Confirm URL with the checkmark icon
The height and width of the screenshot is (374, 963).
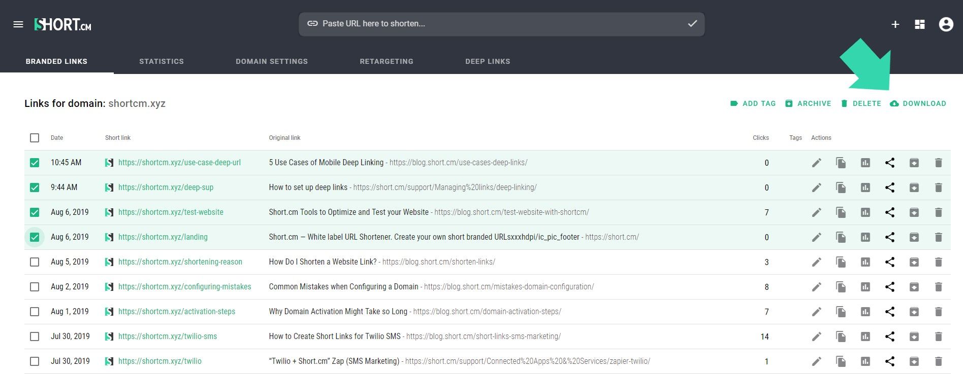(x=692, y=24)
